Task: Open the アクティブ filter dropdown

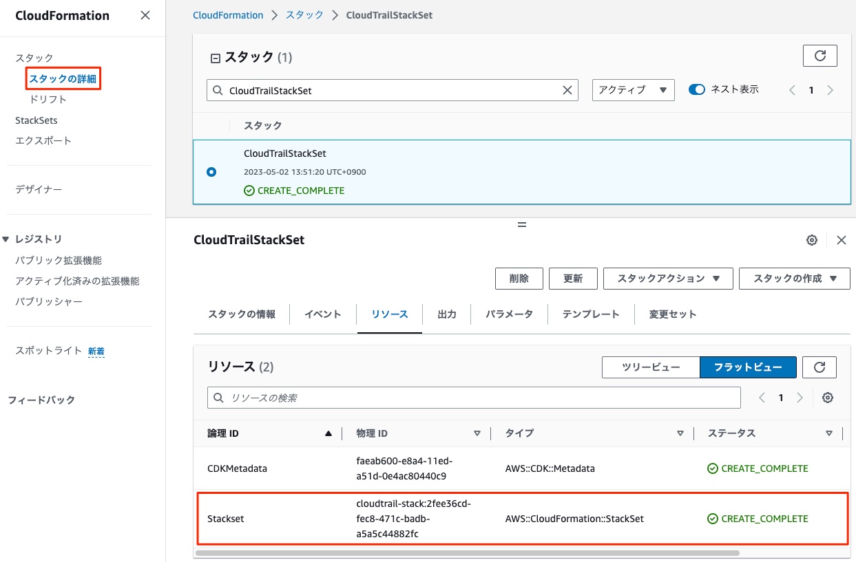Action: coord(632,89)
